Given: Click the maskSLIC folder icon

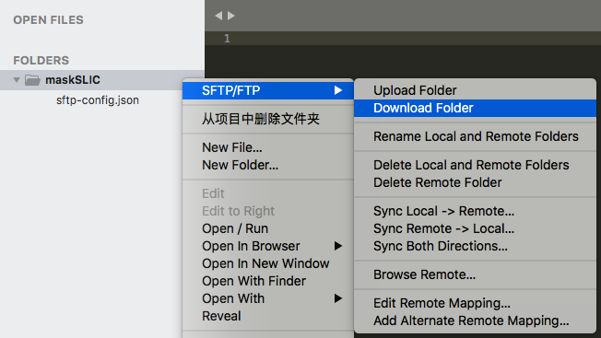Looking at the screenshot, I should [32, 80].
